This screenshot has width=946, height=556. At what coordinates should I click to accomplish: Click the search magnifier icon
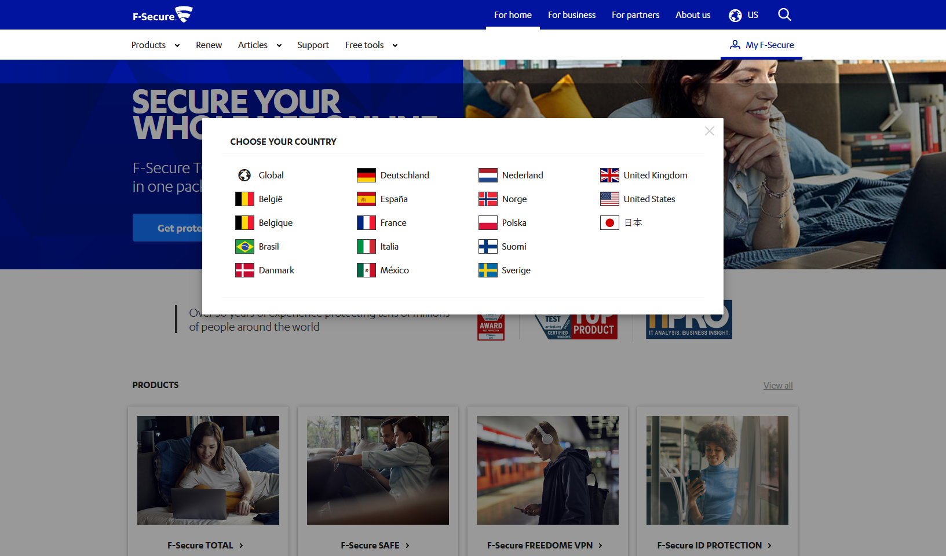pyautogui.click(x=784, y=14)
